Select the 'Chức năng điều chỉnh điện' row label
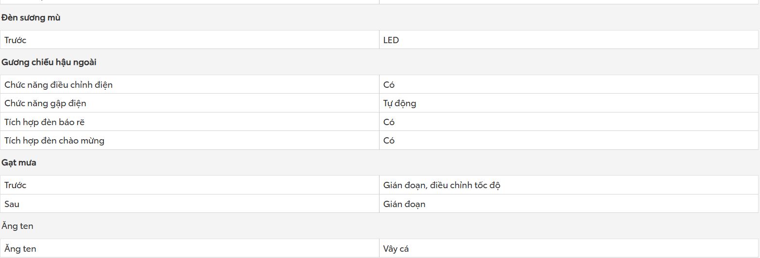Screen dimensions: 760x258 point(58,85)
